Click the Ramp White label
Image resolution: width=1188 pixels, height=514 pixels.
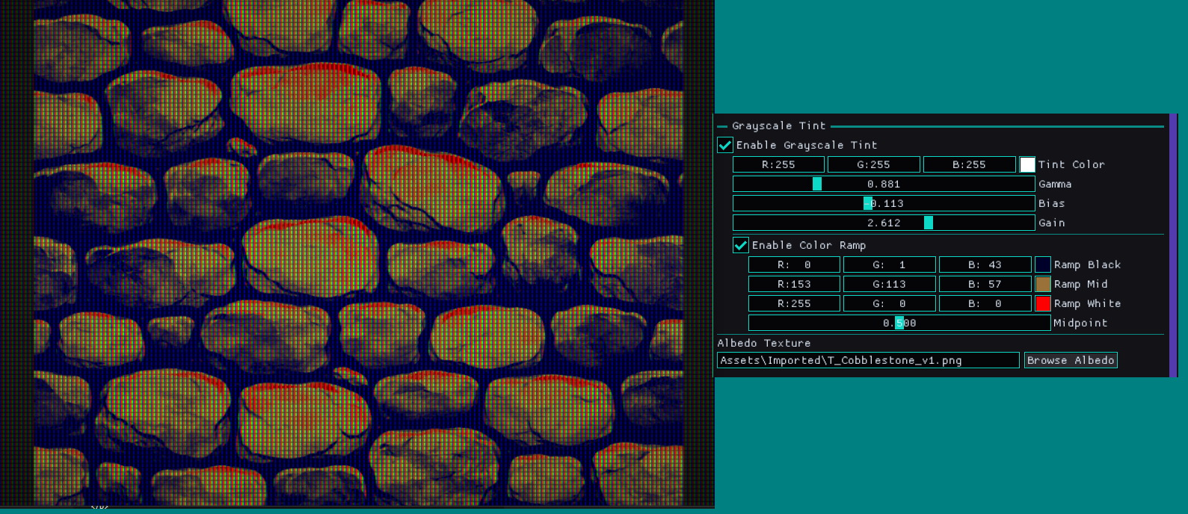click(x=1088, y=303)
